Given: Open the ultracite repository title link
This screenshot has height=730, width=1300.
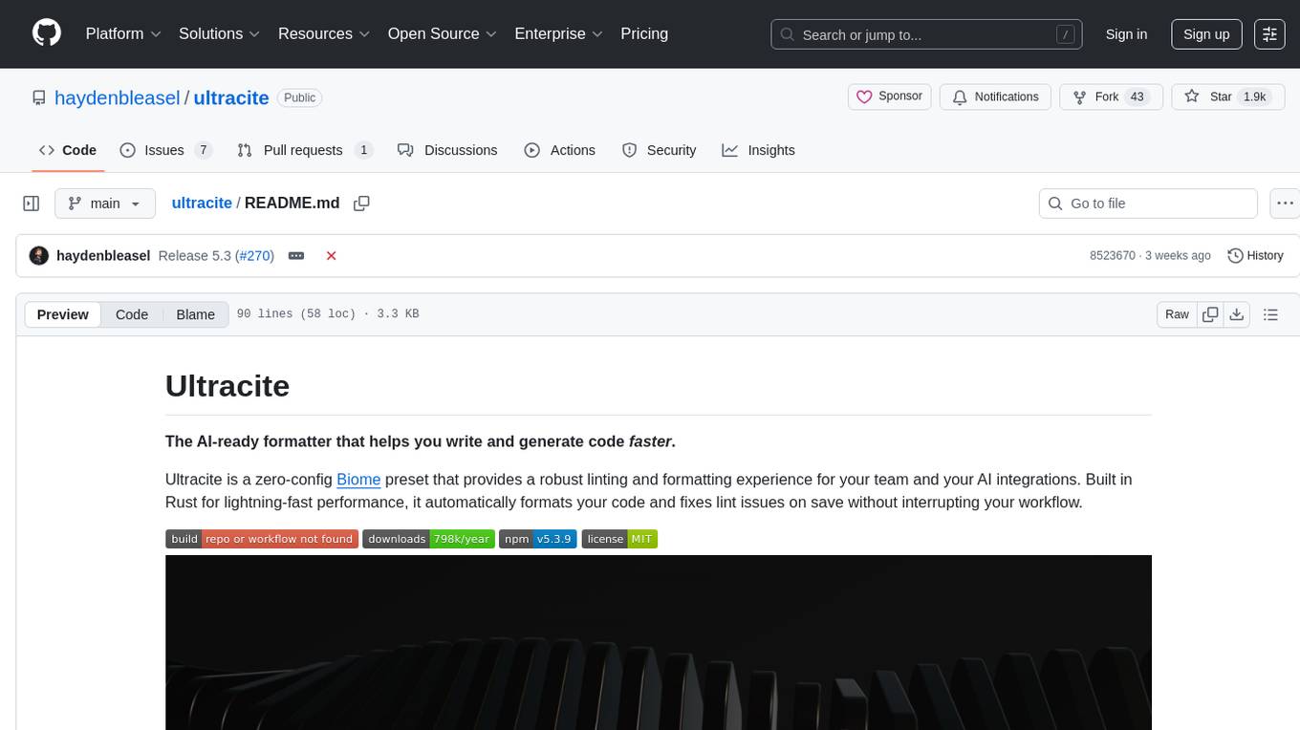Looking at the screenshot, I should click(231, 97).
